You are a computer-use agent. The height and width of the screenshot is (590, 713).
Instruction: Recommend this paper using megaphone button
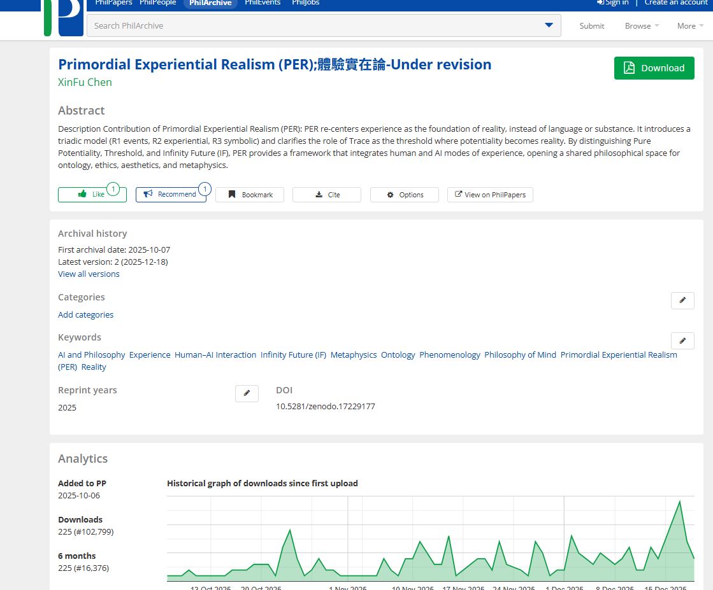pyautogui.click(x=170, y=195)
